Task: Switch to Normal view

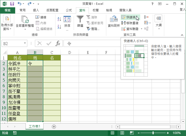Action: coord(112,133)
